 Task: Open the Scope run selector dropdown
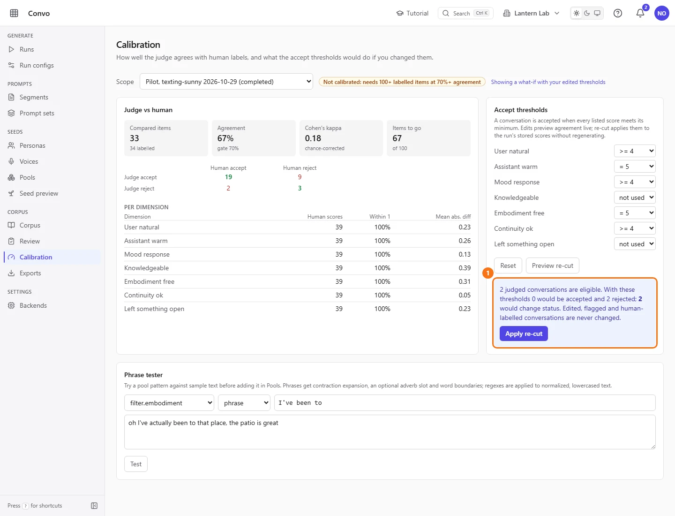click(x=226, y=82)
